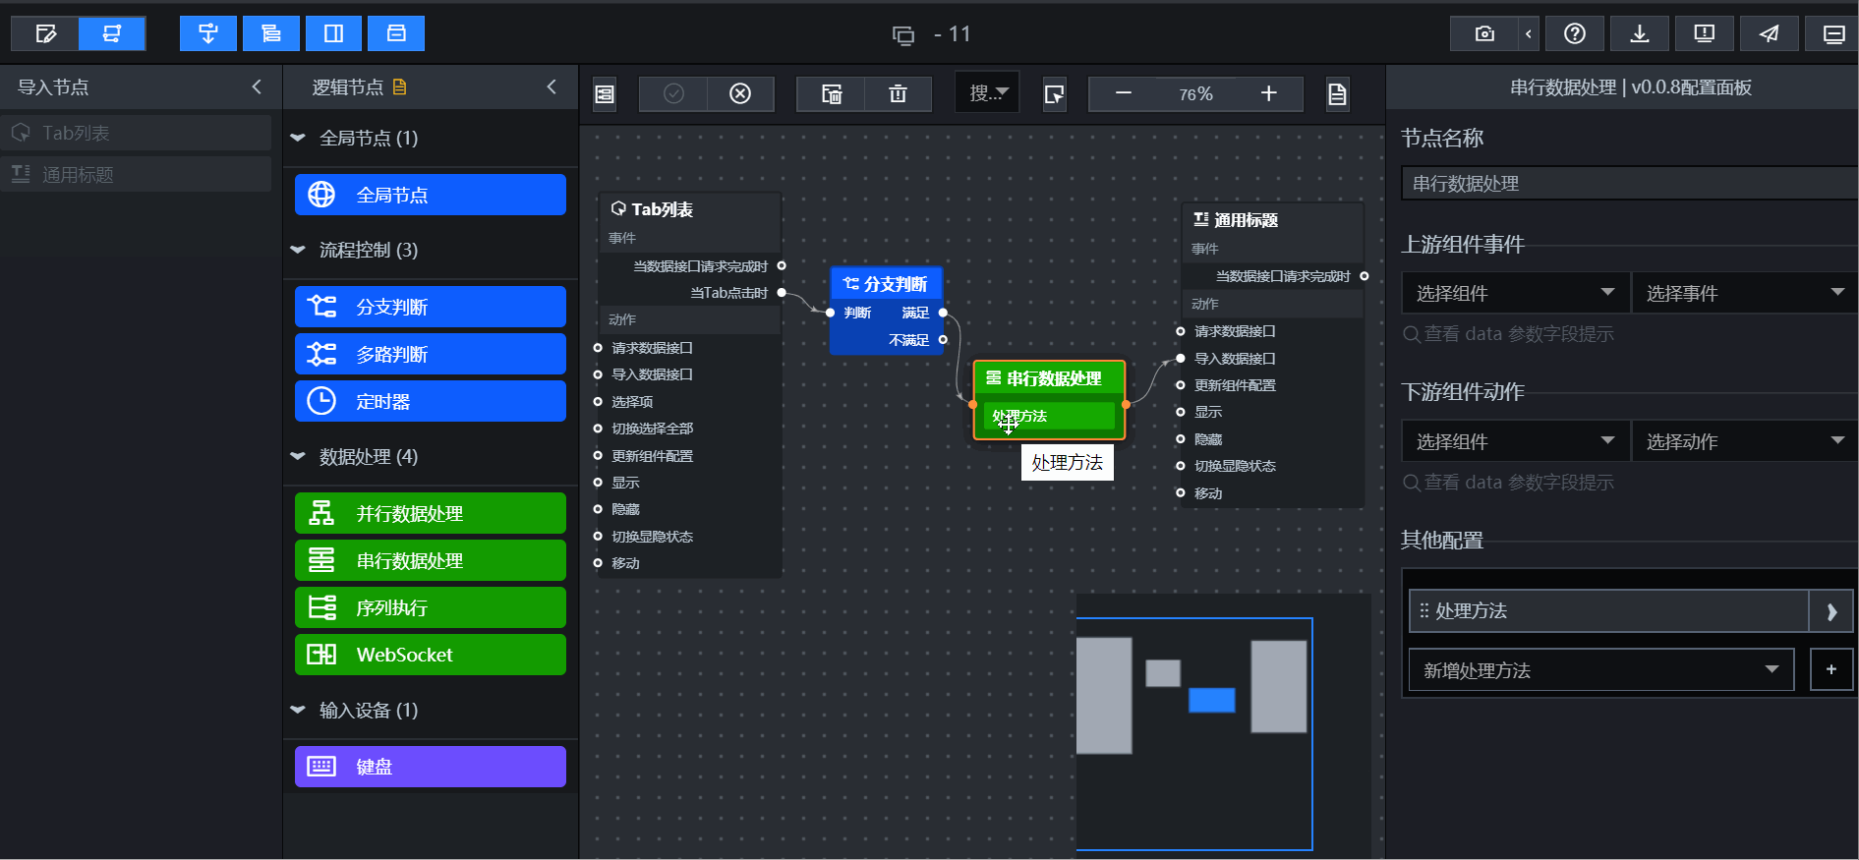Click the check confirm canvas button

673,93
